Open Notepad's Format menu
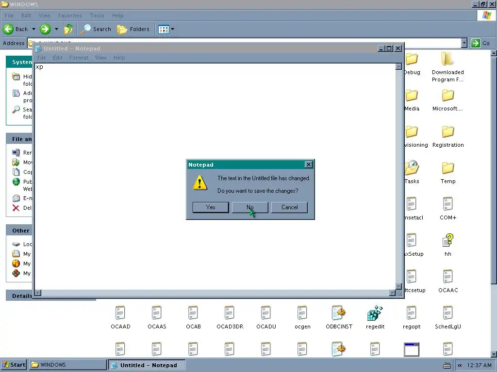The image size is (497, 372). 79,58
